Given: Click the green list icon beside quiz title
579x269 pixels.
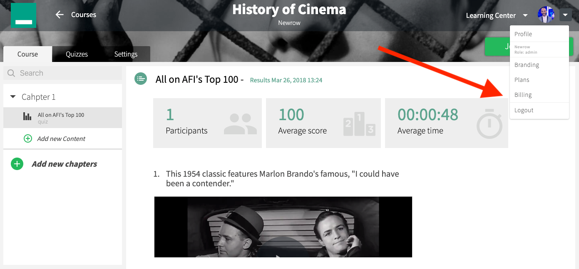Looking at the screenshot, I should click(141, 79).
